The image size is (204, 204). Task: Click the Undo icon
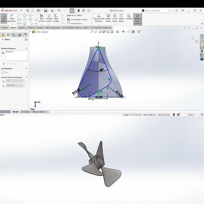[59, 11]
